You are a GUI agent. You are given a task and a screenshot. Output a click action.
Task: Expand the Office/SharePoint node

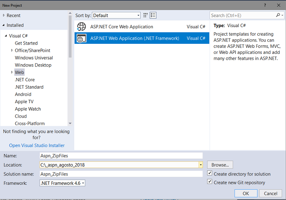point(12,50)
